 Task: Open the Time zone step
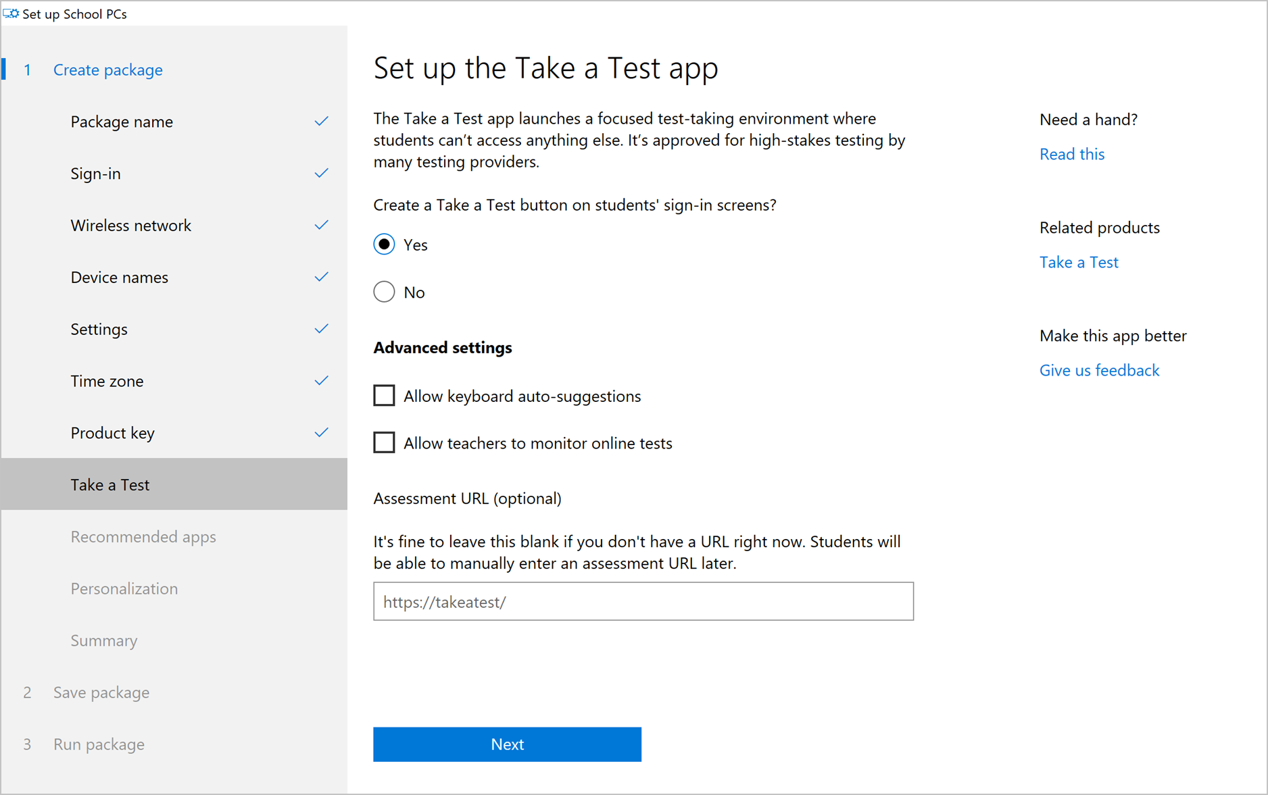coord(107,382)
